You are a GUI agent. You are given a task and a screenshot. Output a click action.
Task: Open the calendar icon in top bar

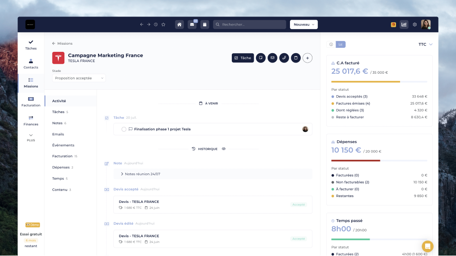coord(205,25)
